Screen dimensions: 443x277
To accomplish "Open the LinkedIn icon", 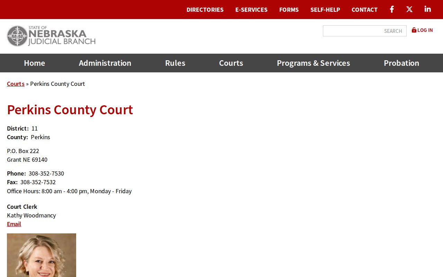I will coord(428,9).
